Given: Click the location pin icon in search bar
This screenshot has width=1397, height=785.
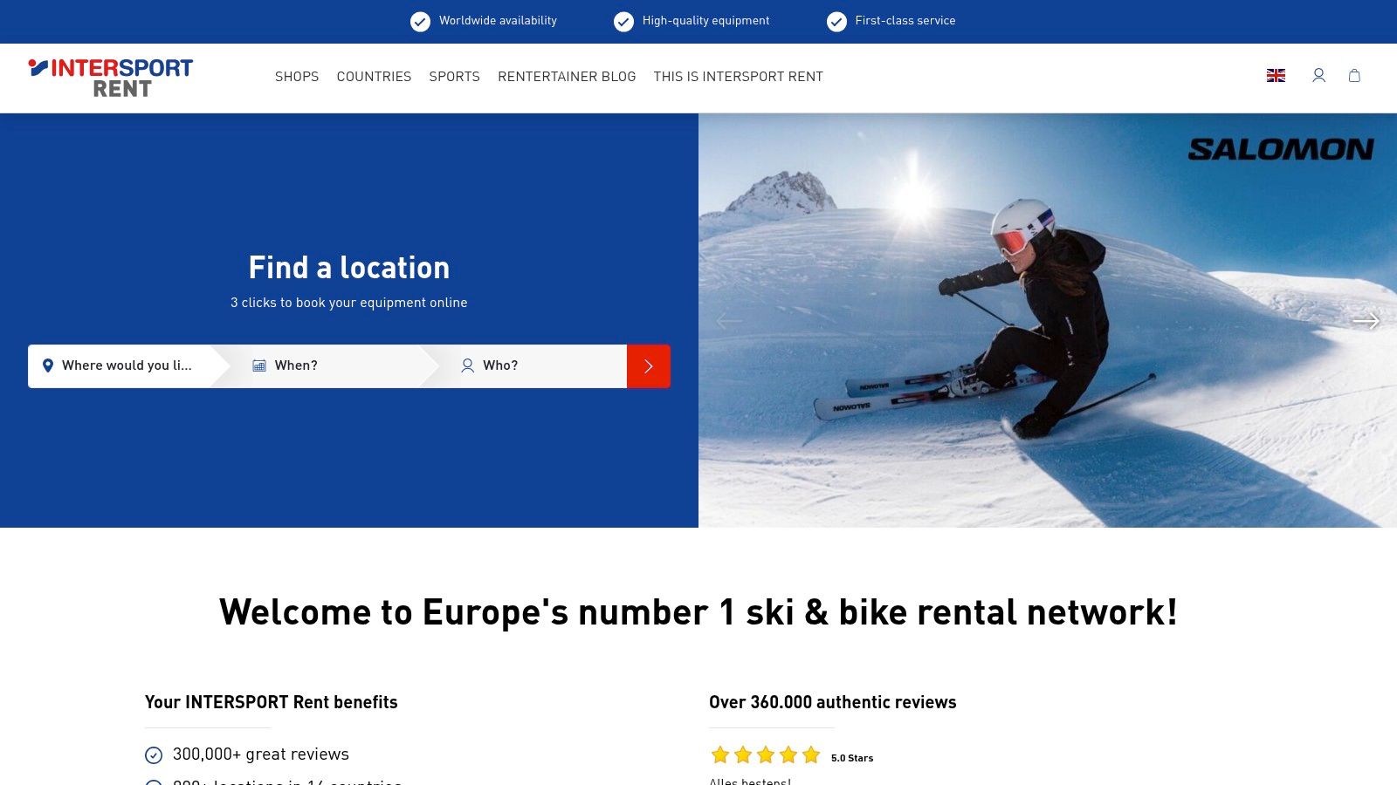Looking at the screenshot, I should click(x=48, y=365).
